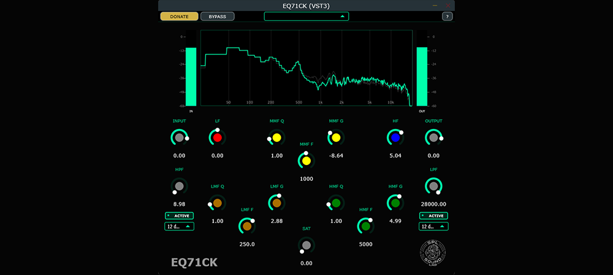The image size is (613, 275).
Task: Click the INPUT value 0.00
Action: click(179, 156)
